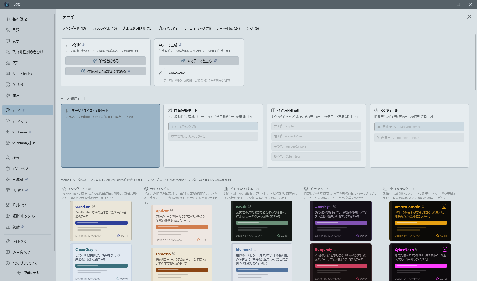Switch to the ストア (6) tab
The height and width of the screenshot is (281, 477).
pyautogui.click(x=252, y=28)
